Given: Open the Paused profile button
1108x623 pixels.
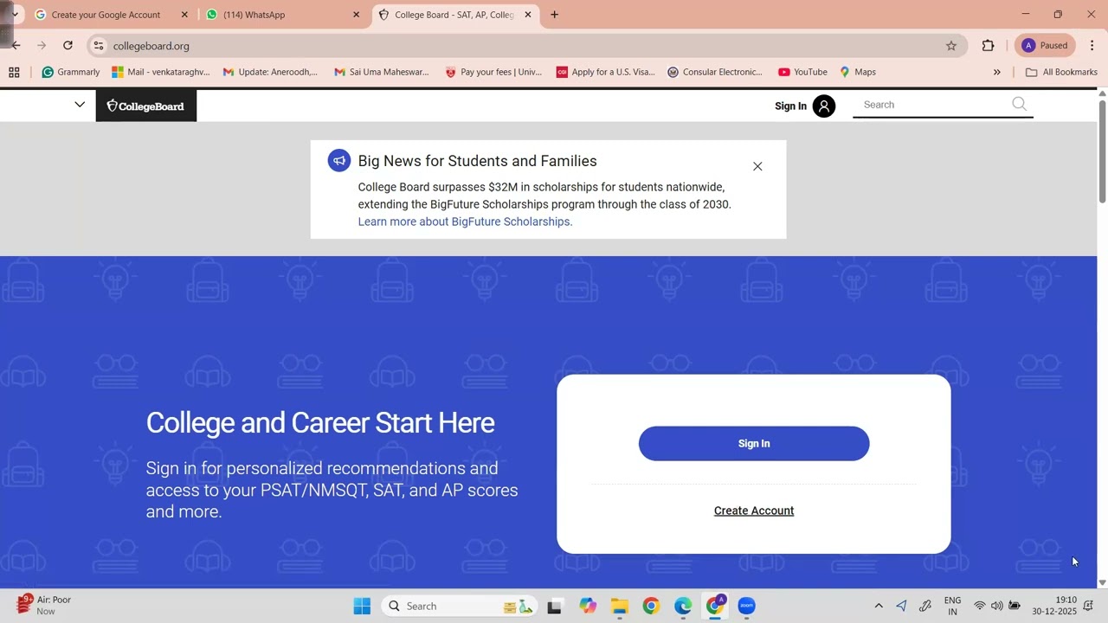Looking at the screenshot, I should [x=1045, y=46].
